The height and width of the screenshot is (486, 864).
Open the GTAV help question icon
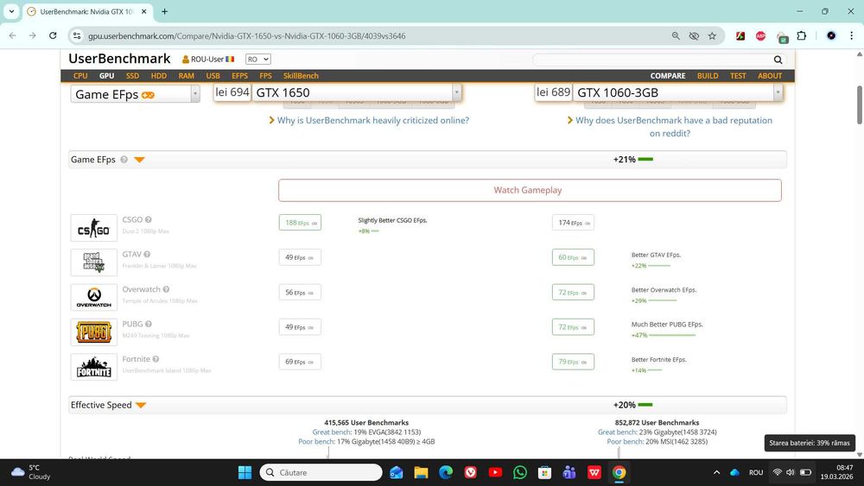coord(147,255)
